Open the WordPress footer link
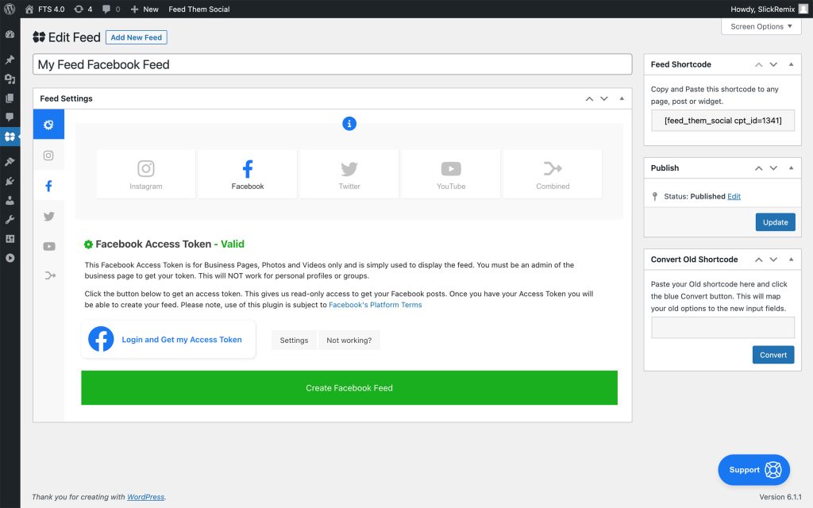This screenshot has height=508, width=813. 145,497
